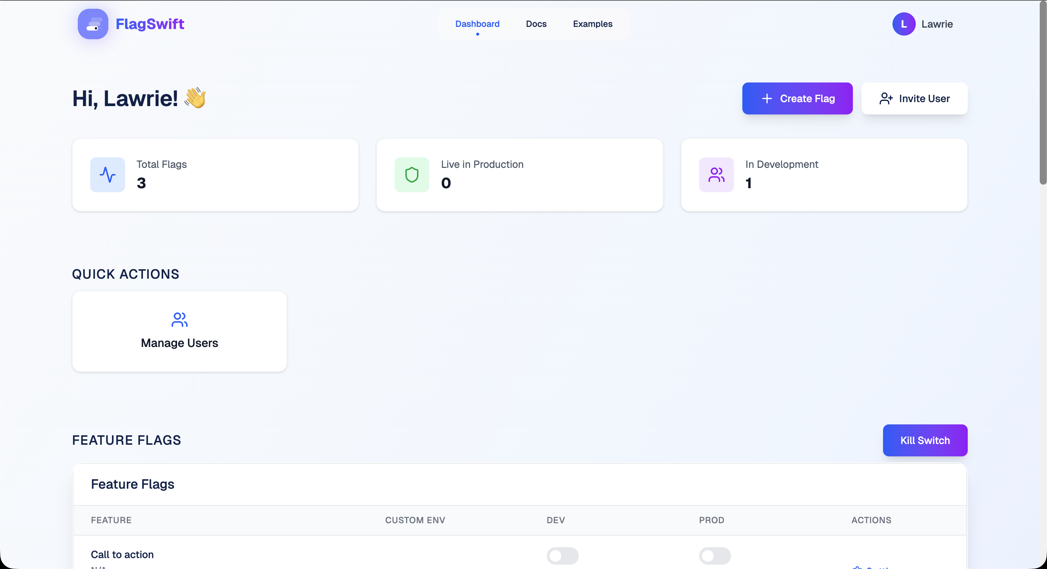The image size is (1047, 569).
Task: Select the Manage Users quick action card
Action: [179, 331]
